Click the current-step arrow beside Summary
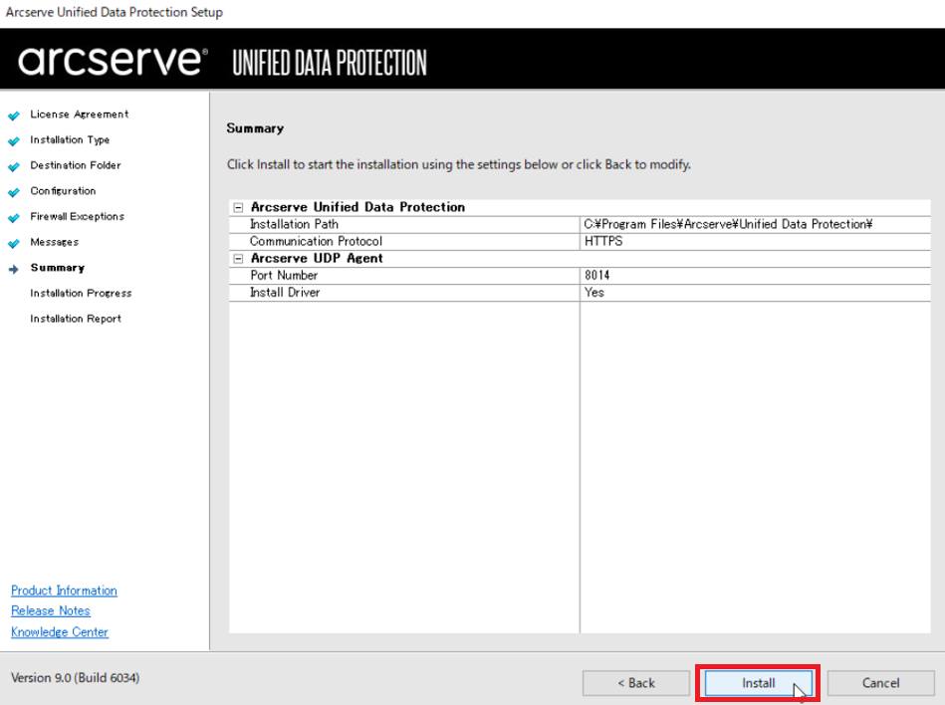The width and height of the screenshot is (945, 705). 14,269
